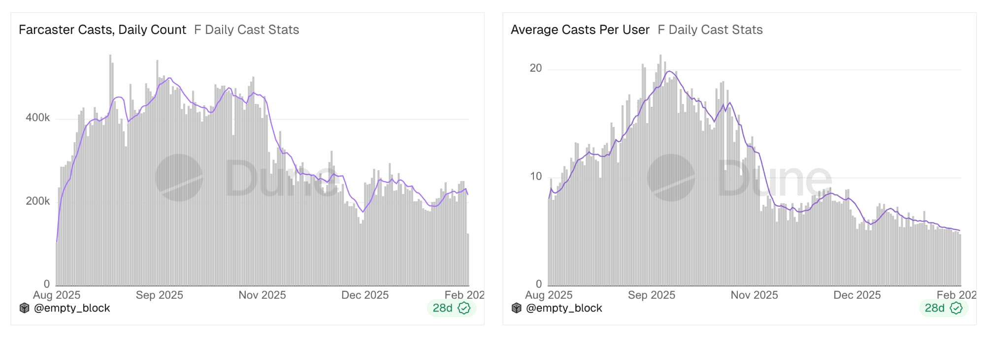The height and width of the screenshot is (339, 985).
Task: Open the "Average Casts Per User" chart title
Action: [580, 30]
